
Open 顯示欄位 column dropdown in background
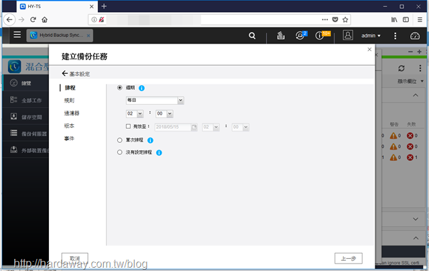(x=410, y=81)
